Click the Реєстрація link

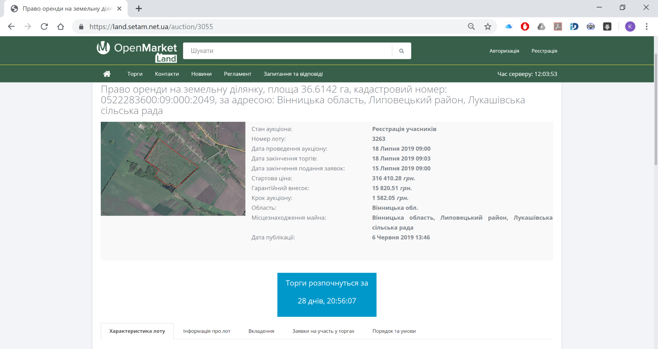[544, 51]
